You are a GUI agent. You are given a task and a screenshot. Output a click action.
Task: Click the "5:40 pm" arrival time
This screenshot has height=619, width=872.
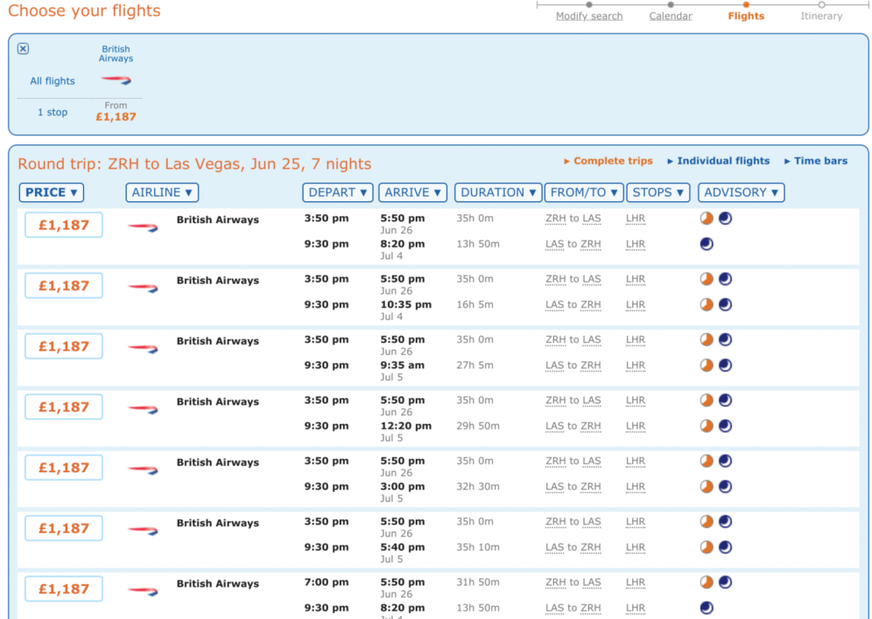(x=403, y=546)
